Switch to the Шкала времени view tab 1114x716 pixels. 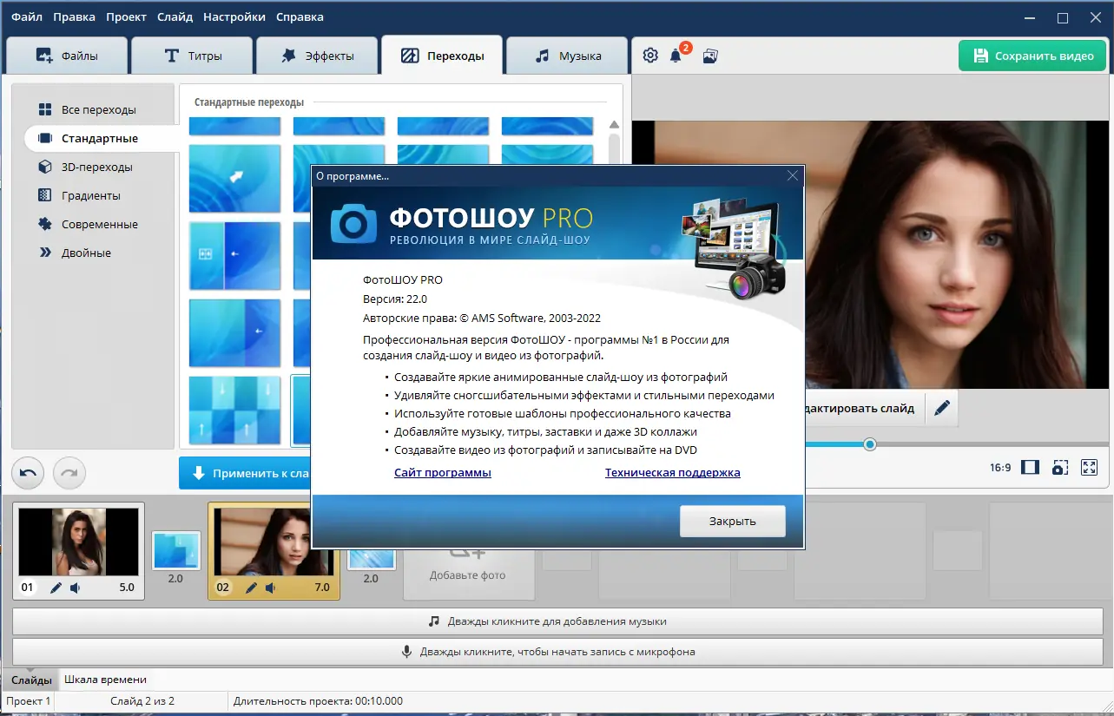click(x=105, y=680)
